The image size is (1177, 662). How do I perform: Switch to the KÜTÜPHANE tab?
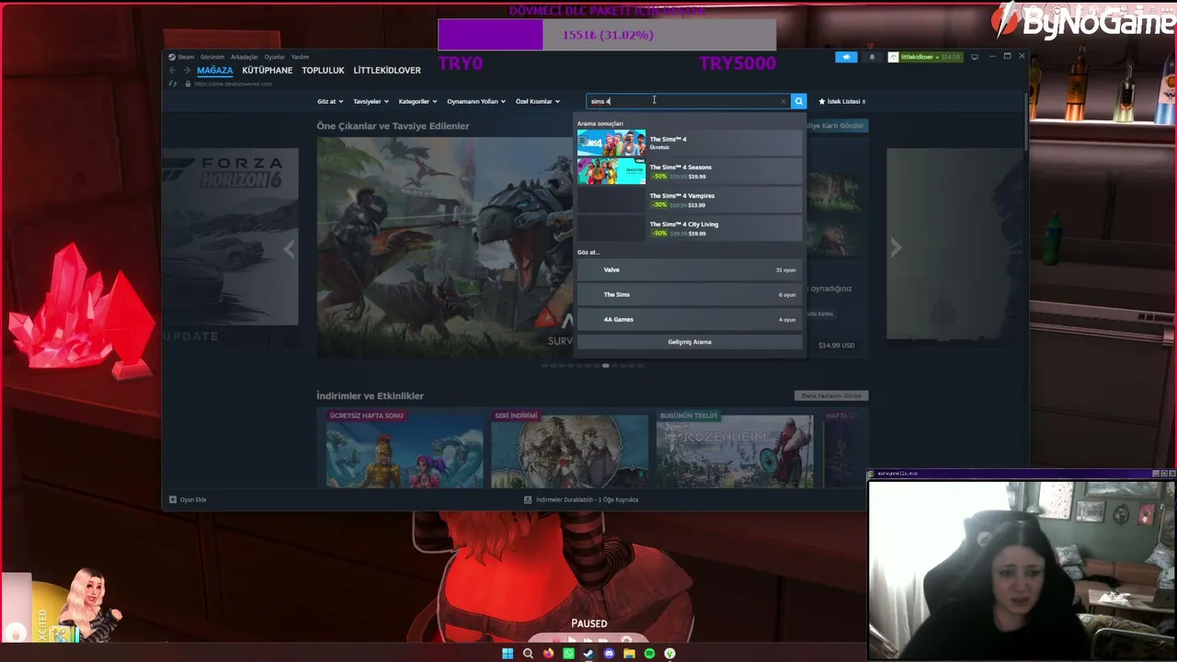[268, 70]
